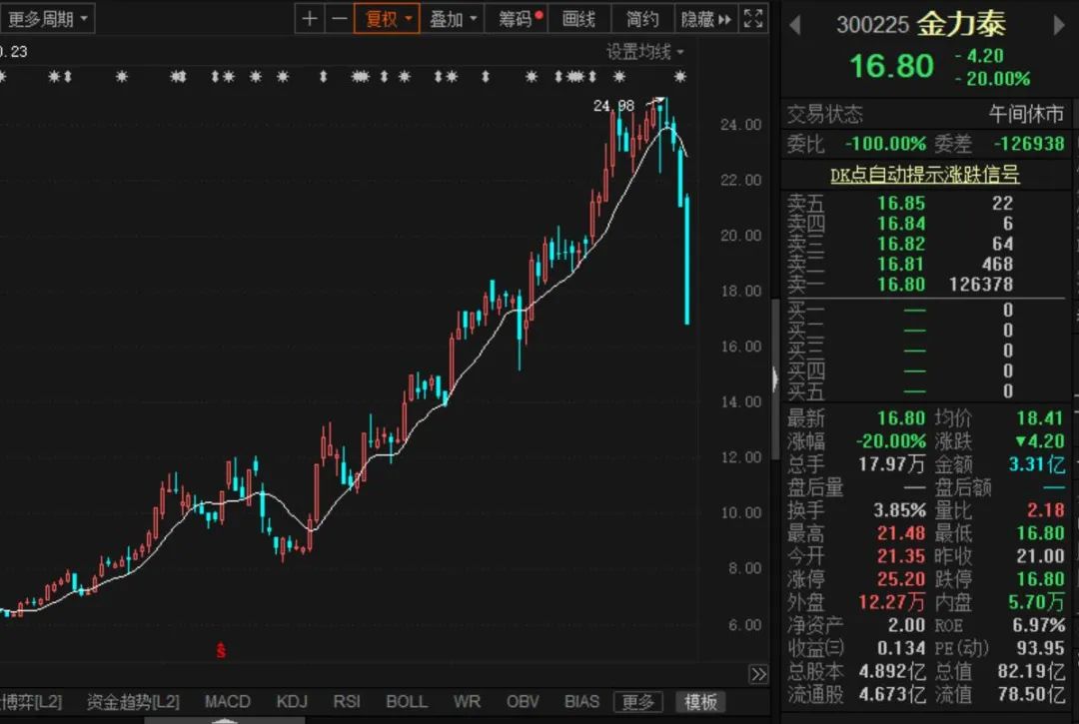Switch to 简约 simple mode

[x=642, y=19]
